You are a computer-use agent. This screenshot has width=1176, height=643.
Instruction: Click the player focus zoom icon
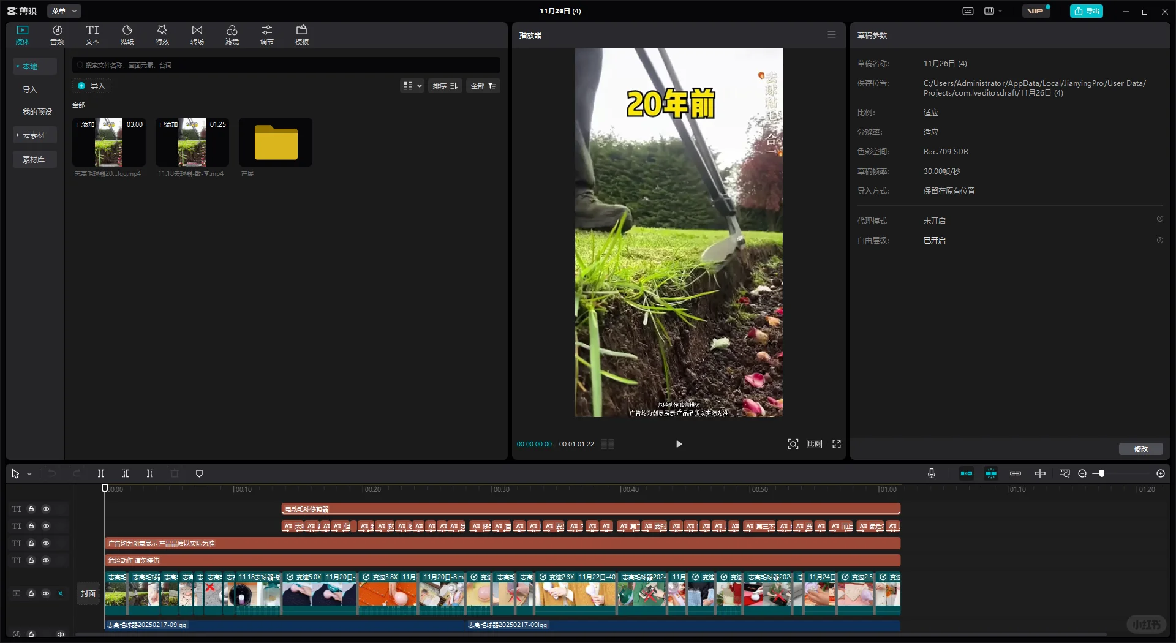click(793, 444)
